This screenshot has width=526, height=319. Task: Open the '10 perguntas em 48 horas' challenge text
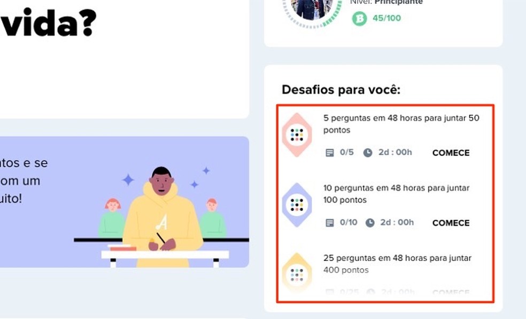coord(396,194)
